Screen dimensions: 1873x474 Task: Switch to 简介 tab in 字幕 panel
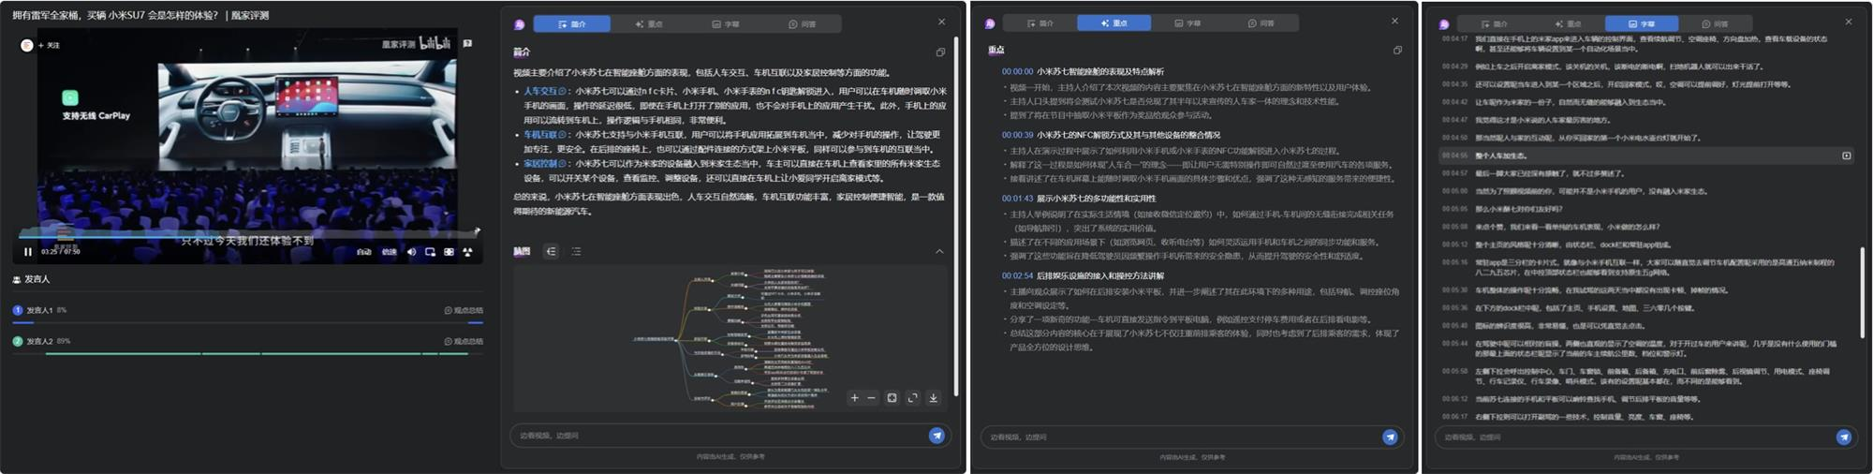(1494, 24)
